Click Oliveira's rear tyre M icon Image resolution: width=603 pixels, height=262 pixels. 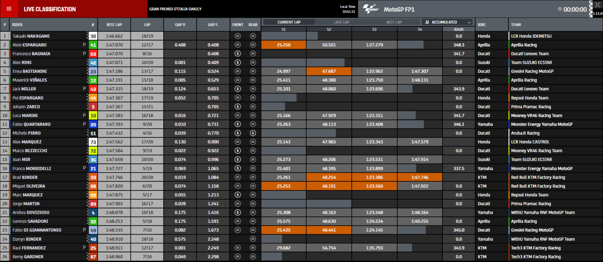point(253,186)
